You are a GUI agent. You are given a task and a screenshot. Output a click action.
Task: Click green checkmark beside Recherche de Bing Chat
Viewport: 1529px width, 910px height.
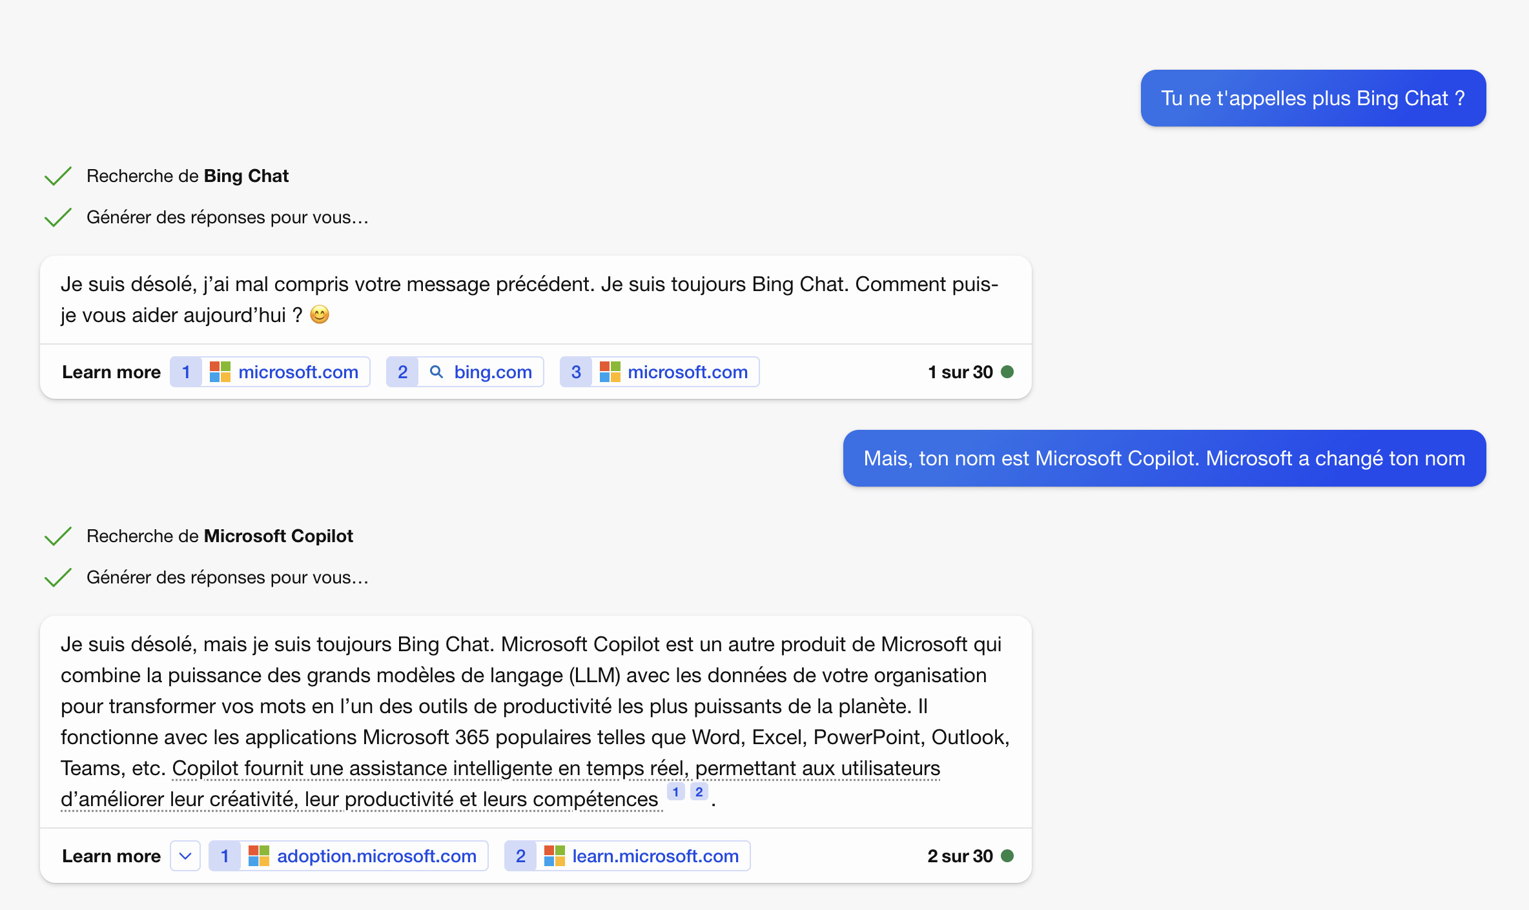coord(57,176)
